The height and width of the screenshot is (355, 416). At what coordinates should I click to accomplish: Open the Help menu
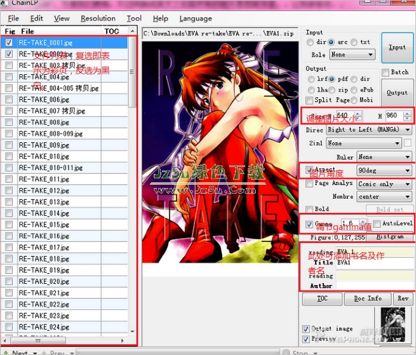pyautogui.click(x=160, y=18)
